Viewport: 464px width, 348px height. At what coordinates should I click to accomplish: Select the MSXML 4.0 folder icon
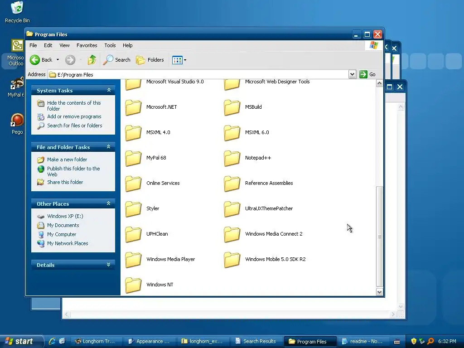pos(133,133)
